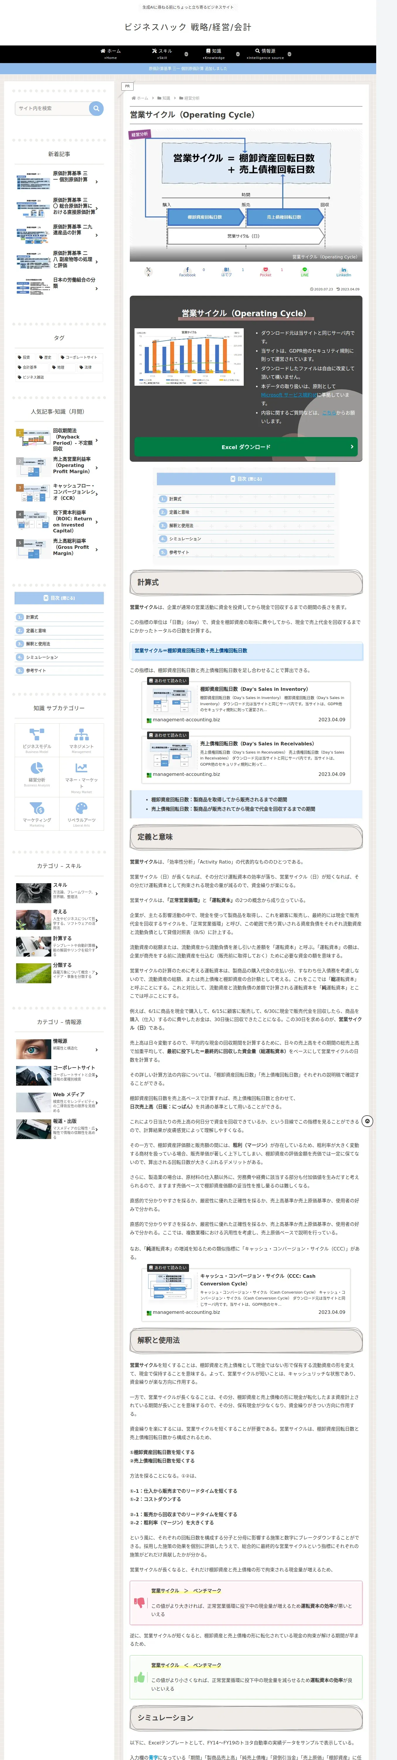Bookmark with Hatena (B!) share icon
The height and width of the screenshot is (1760, 397).
226,271
